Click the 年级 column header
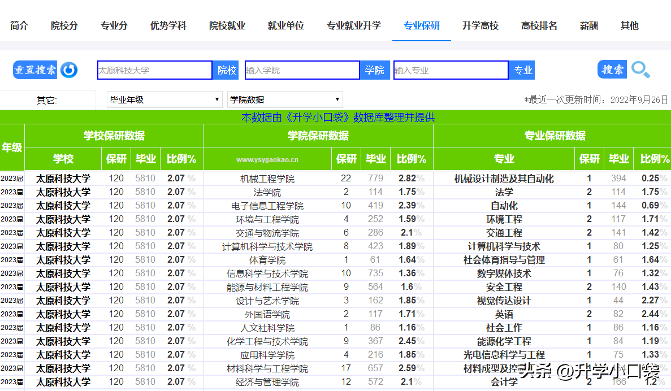This screenshot has width=671, height=391. (11, 147)
